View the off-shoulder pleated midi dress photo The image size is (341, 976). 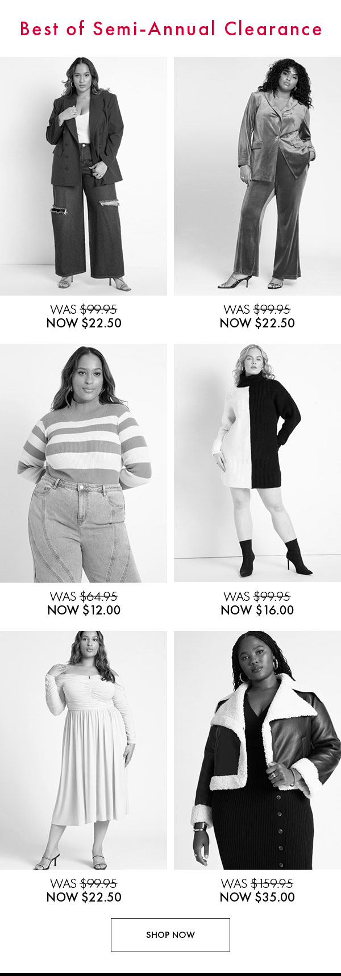pyautogui.click(x=84, y=750)
